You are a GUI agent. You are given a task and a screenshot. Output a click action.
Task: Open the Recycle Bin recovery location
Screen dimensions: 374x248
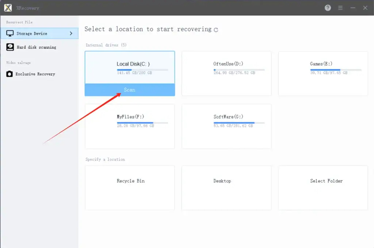[130, 188]
